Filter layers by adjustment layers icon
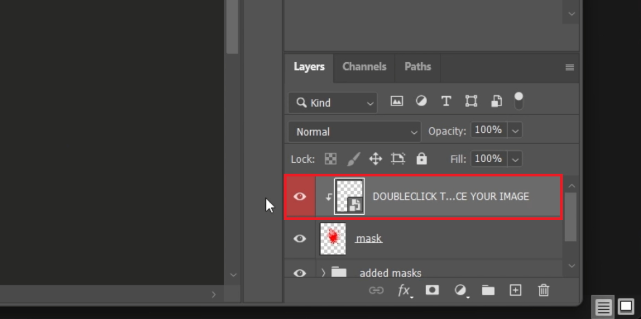The height and width of the screenshot is (319, 641). coord(421,101)
